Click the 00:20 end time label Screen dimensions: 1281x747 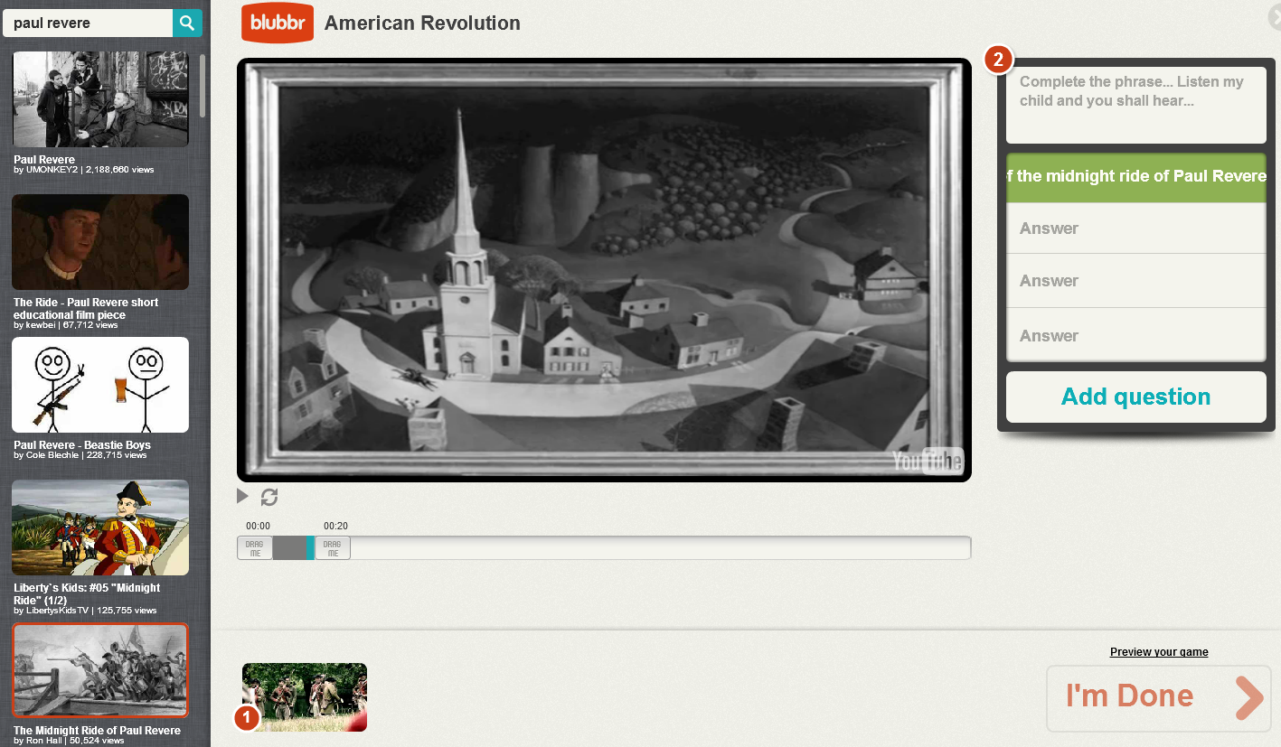(x=335, y=526)
